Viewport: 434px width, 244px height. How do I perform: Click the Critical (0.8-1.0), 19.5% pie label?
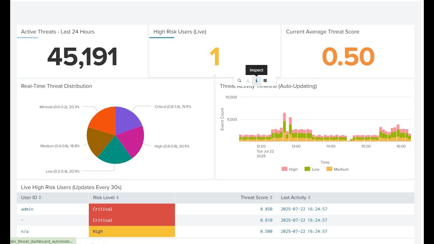pyautogui.click(x=173, y=107)
